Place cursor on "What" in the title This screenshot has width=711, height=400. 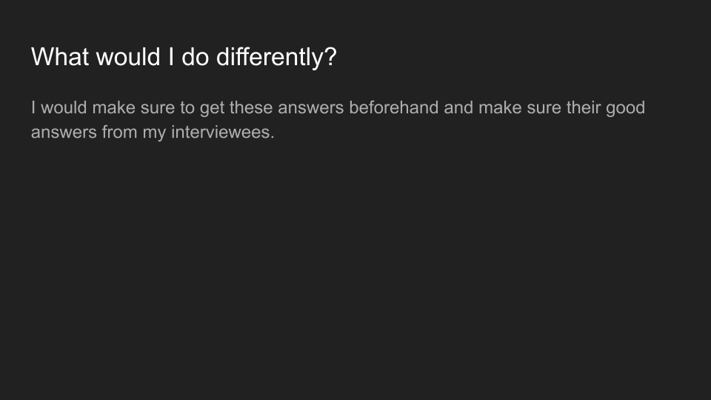(x=56, y=57)
